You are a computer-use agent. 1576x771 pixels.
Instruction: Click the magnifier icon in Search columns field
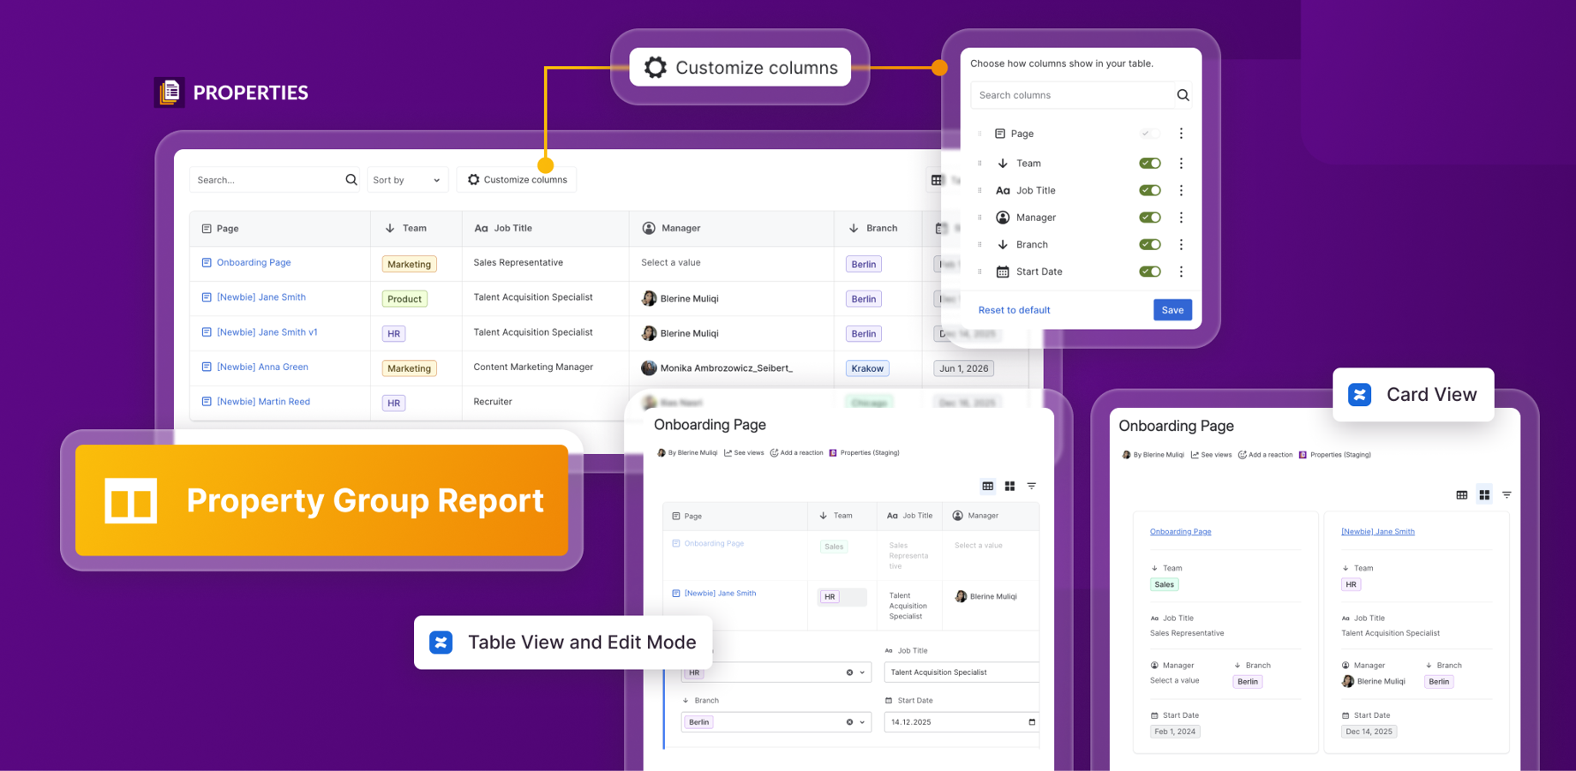click(x=1183, y=95)
